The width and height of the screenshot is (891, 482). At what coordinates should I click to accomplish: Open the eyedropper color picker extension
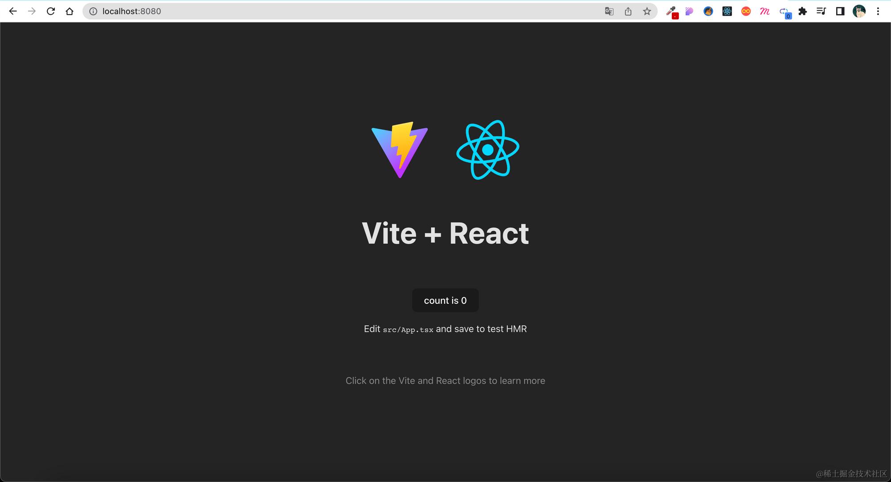coord(671,12)
